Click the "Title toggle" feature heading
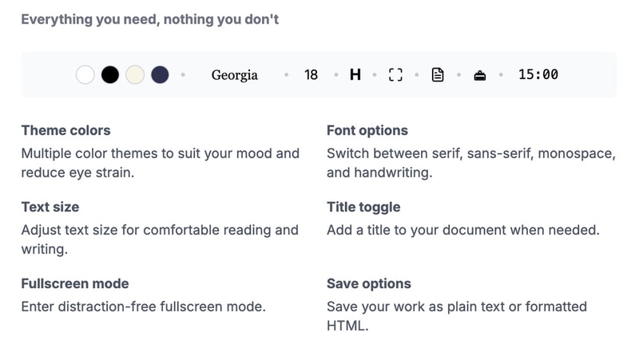Image resolution: width=639 pixels, height=340 pixels. click(363, 207)
